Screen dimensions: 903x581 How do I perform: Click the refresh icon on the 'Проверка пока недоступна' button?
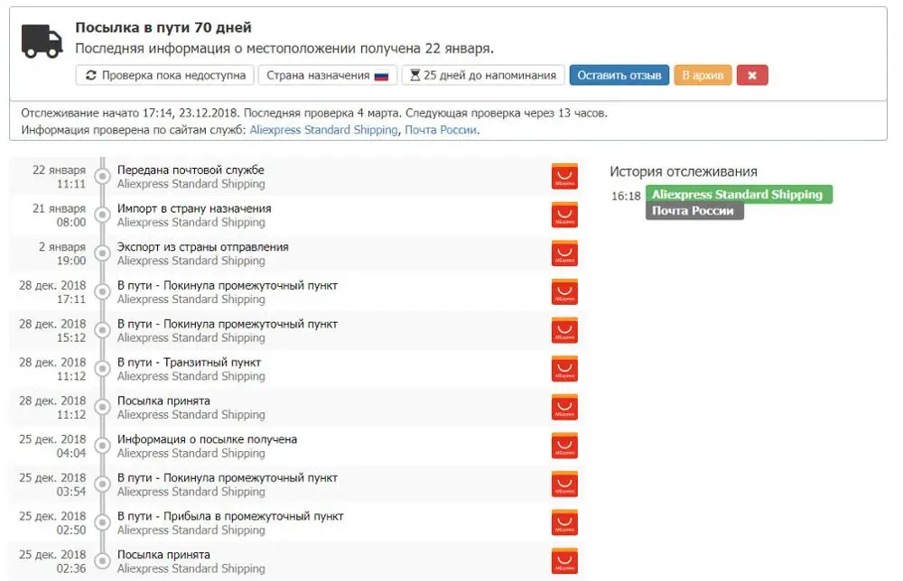[91, 76]
